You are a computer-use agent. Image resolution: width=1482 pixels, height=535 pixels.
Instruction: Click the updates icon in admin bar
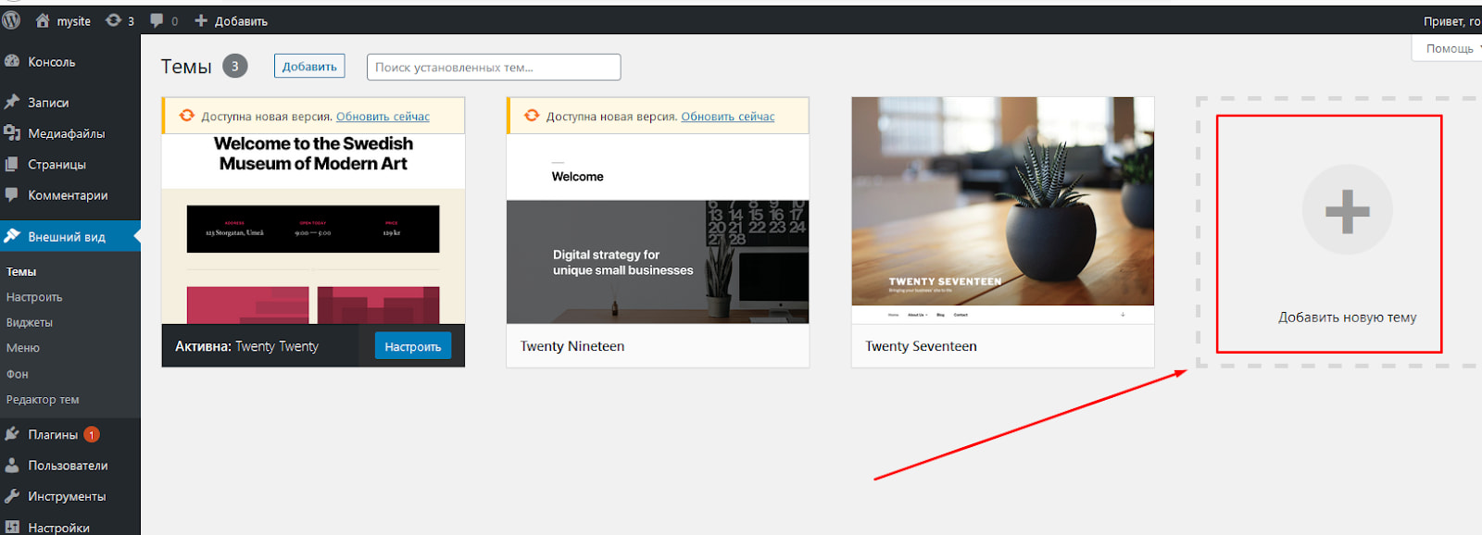pyautogui.click(x=114, y=20)
